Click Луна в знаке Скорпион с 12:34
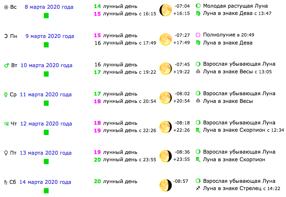Screen dimensions: 286x197 coord(243,130)
